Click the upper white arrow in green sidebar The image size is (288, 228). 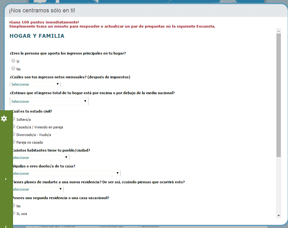[6, 179]
